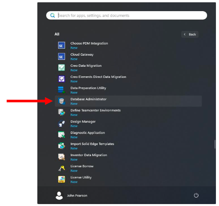219x206 pixels.
Task: Select Define Teamcenter Environments label
Action: tap(95, 110)
